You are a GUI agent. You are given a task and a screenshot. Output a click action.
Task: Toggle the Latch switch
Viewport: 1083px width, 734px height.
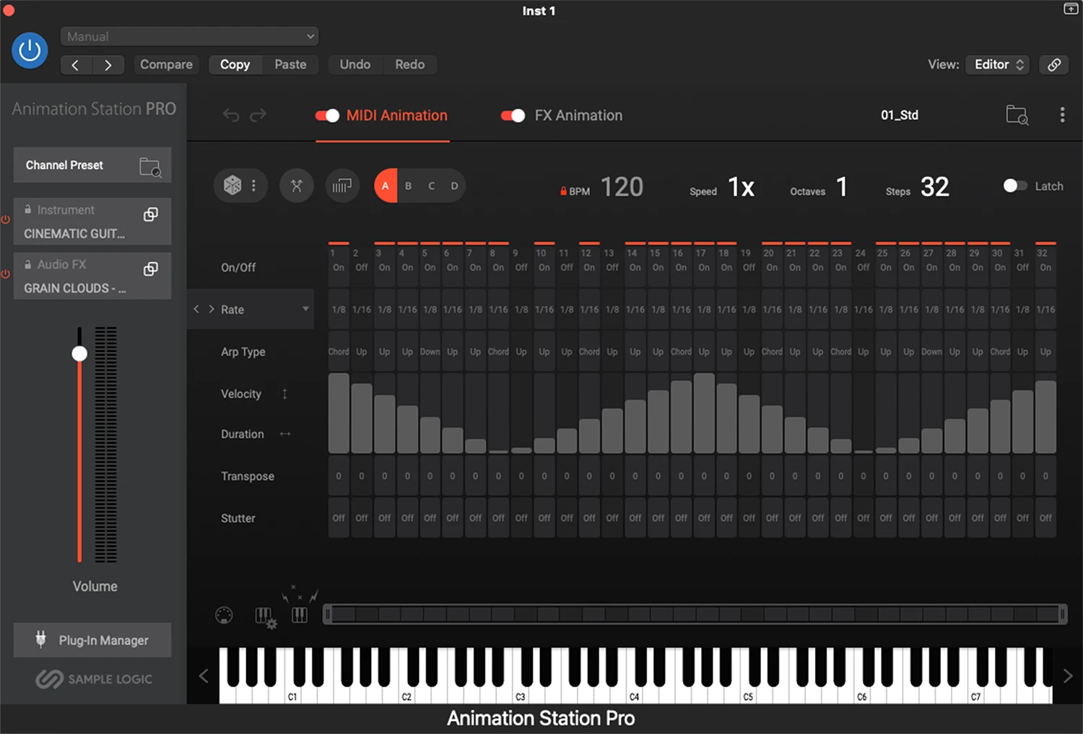(x=1015, y=186)
